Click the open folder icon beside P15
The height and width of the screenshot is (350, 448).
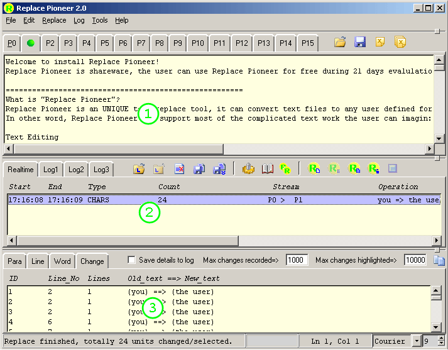(340, 42)
